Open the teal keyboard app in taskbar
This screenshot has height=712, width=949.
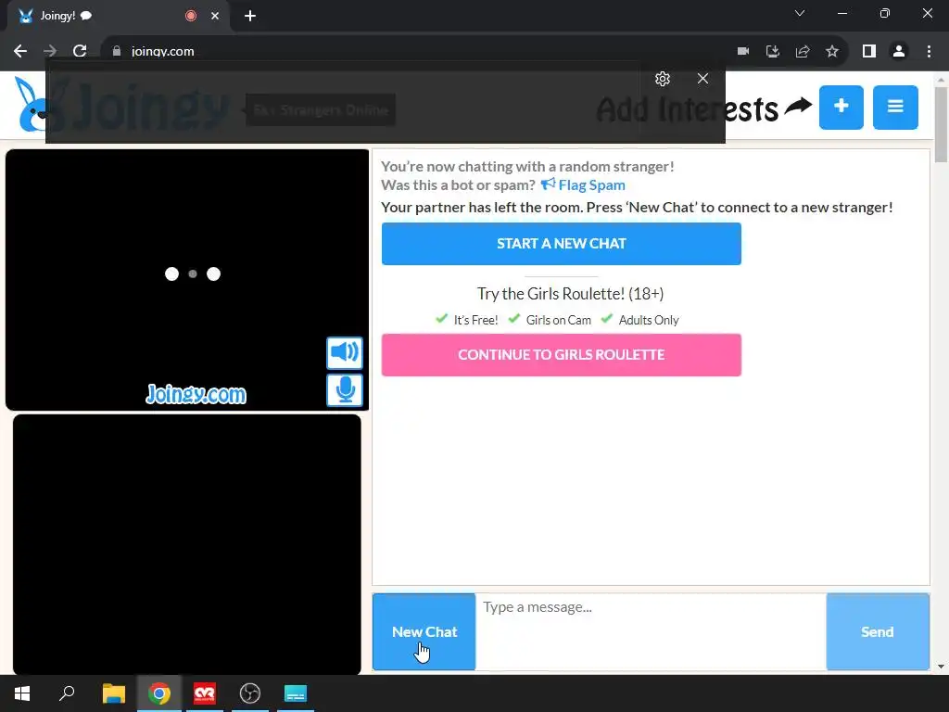click(296, 693)
